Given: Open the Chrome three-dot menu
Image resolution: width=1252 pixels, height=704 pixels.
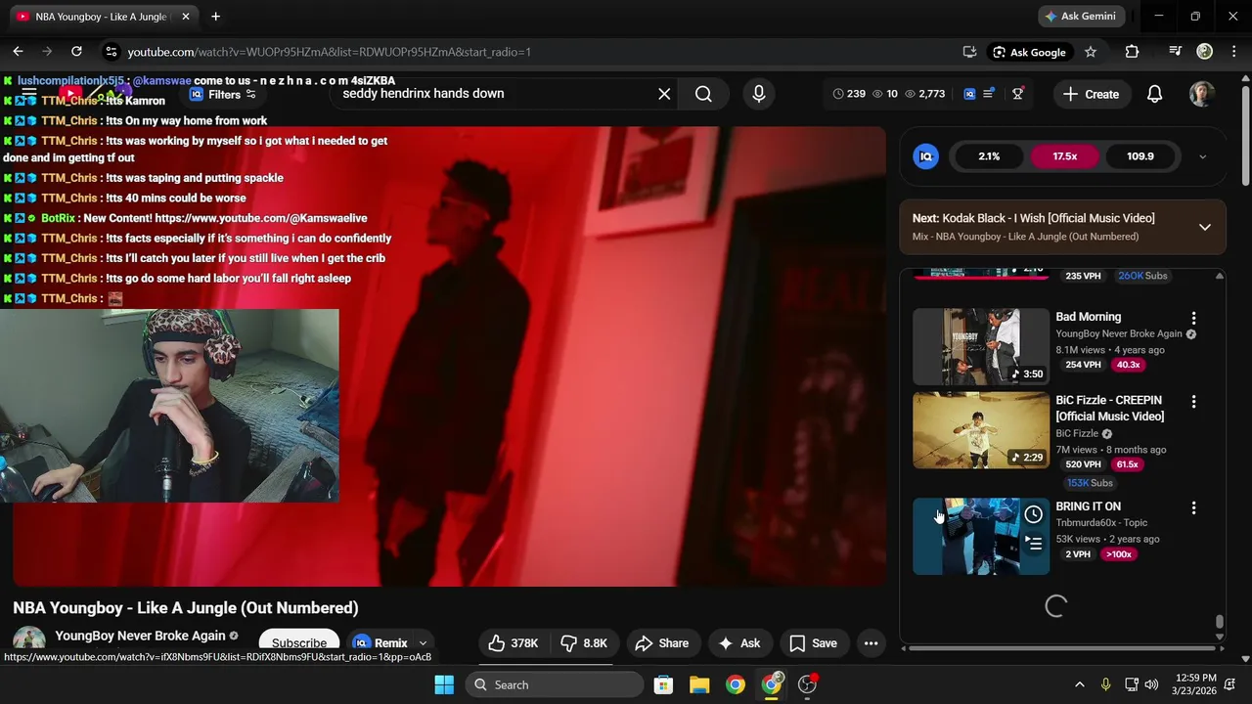Looking at the screenshot, I should 1232,52.
